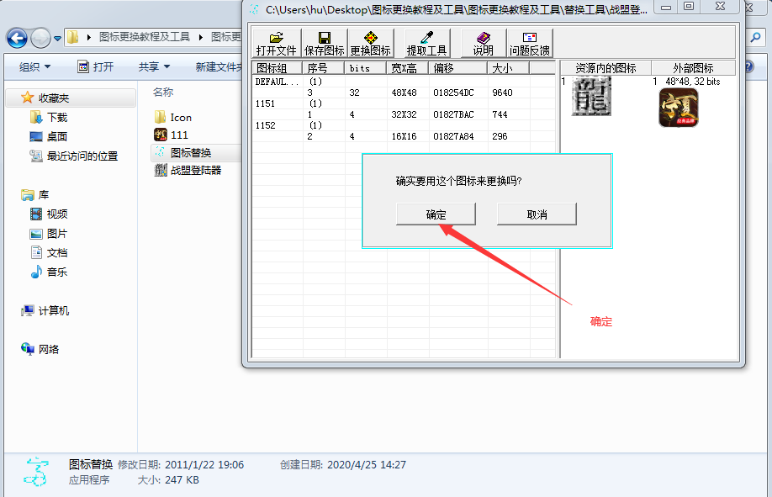Click offset value 018254DC
Image resolution: width=772 pixels, height=497 pixels.
tap(453, 93)
